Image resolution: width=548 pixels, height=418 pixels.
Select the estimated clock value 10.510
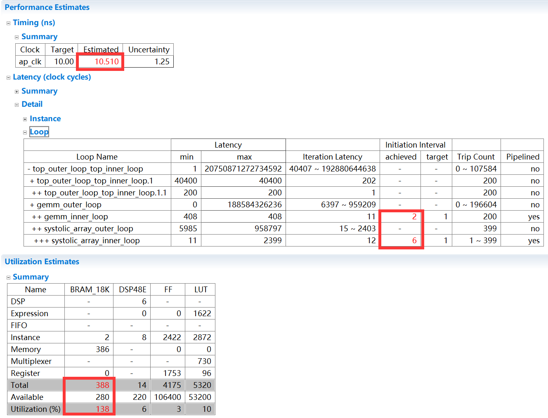[x=106, y=61]
